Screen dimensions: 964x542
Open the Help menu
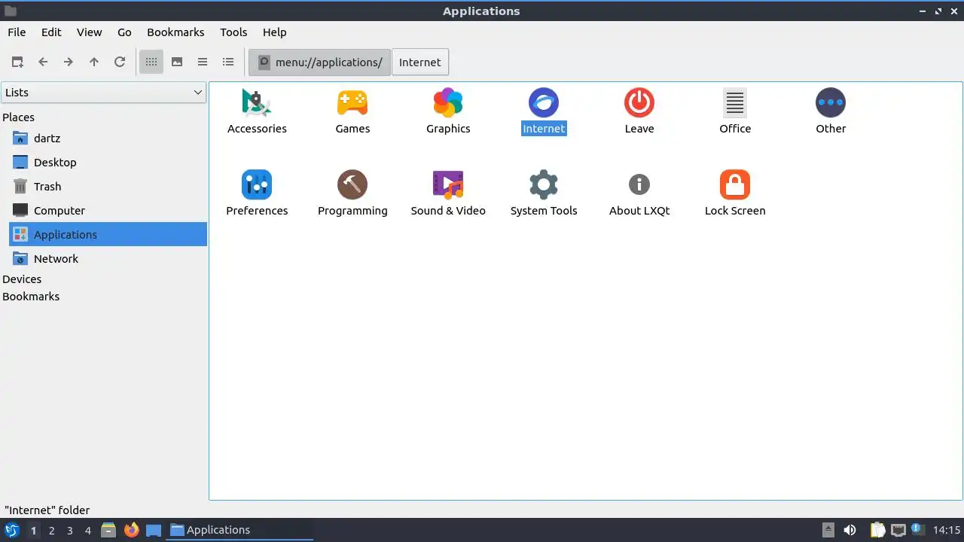click(274, 32)
